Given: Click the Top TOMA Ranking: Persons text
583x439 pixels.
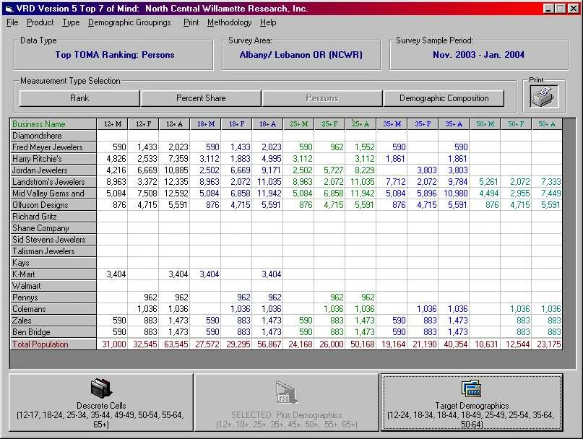Looking at the screenshot, I should click(115, 55).
